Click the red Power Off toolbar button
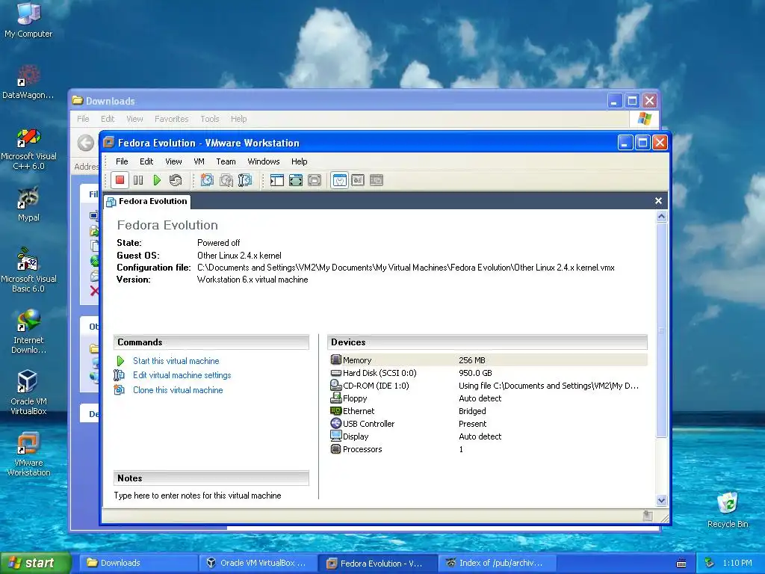Viewport: 765px width, 574px height. [120, 180]
